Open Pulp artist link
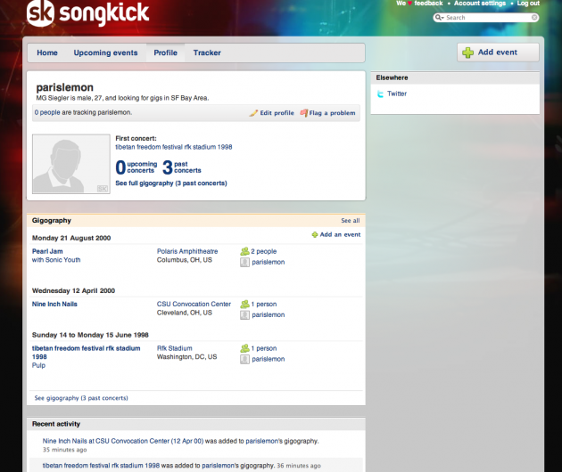This screenshot has width=562, height=472. 38,365
